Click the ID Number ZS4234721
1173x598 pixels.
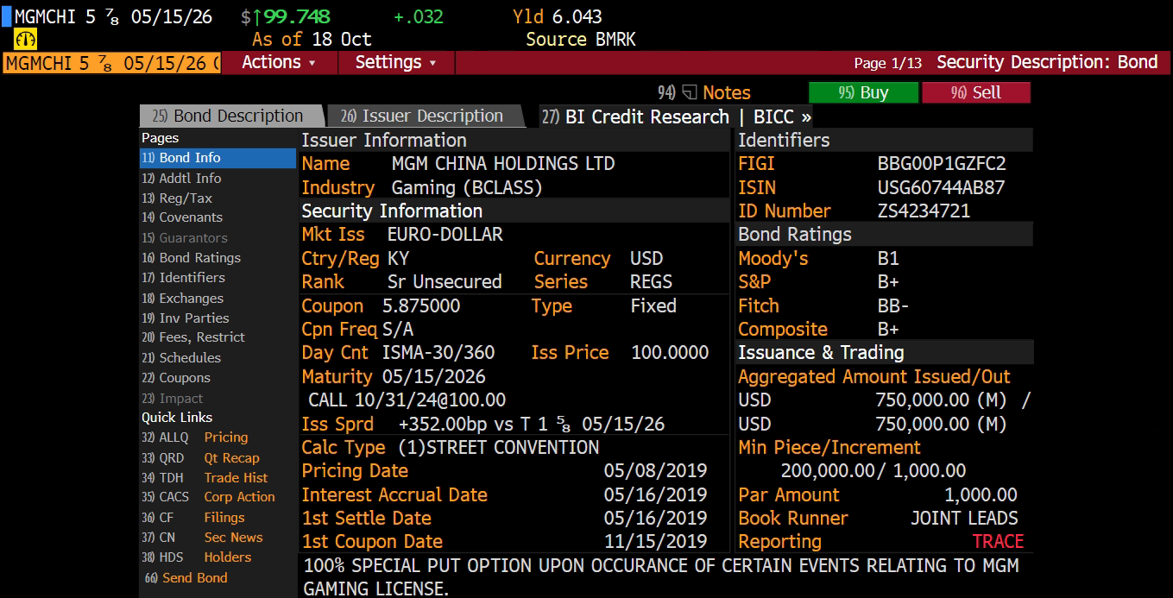pyautogui.click(x=924, y=211)
